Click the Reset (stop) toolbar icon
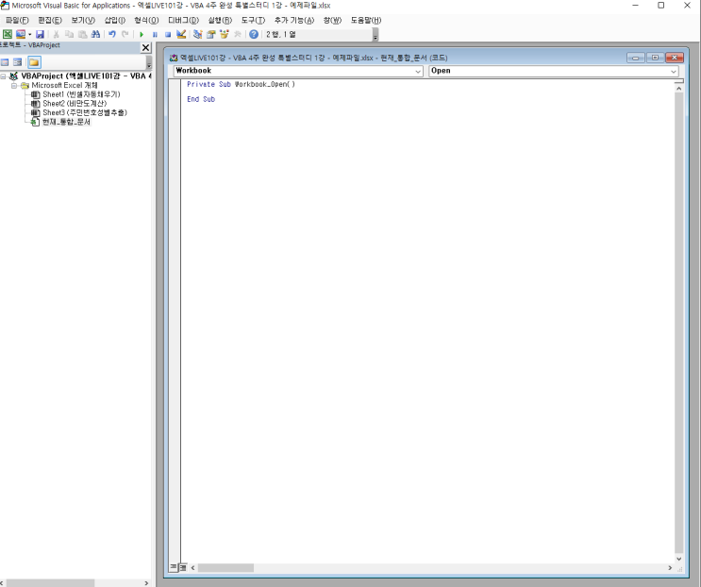Image resolution: width=701 pixels, height=587 pixels. click(167, 34)
